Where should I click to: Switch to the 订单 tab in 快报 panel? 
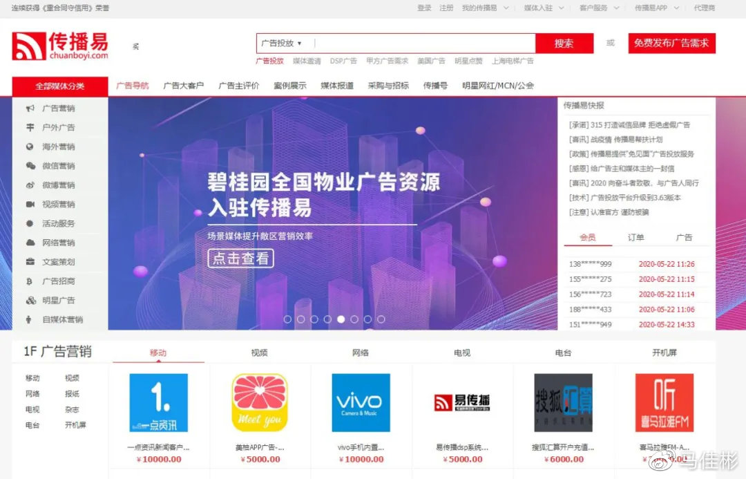pos(635,237)
